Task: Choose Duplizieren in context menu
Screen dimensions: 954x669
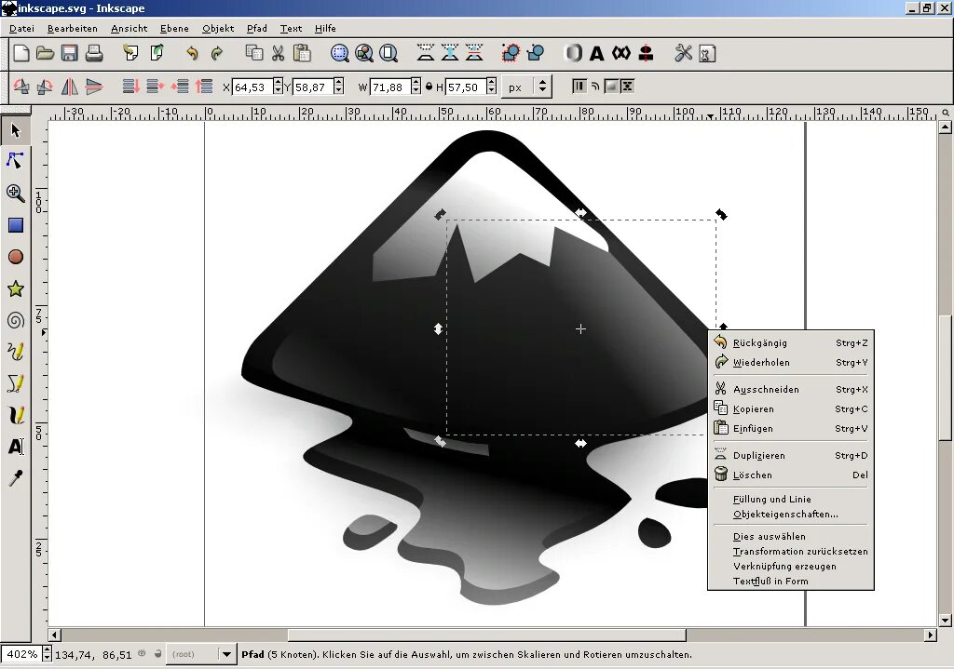Action: [x=791, y=455]
